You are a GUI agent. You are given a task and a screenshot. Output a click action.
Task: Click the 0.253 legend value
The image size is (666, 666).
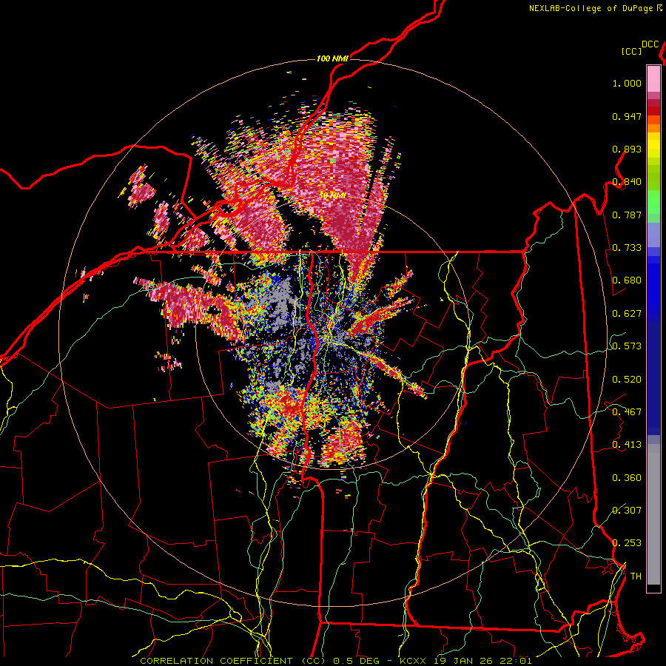(x=627, y=543)
